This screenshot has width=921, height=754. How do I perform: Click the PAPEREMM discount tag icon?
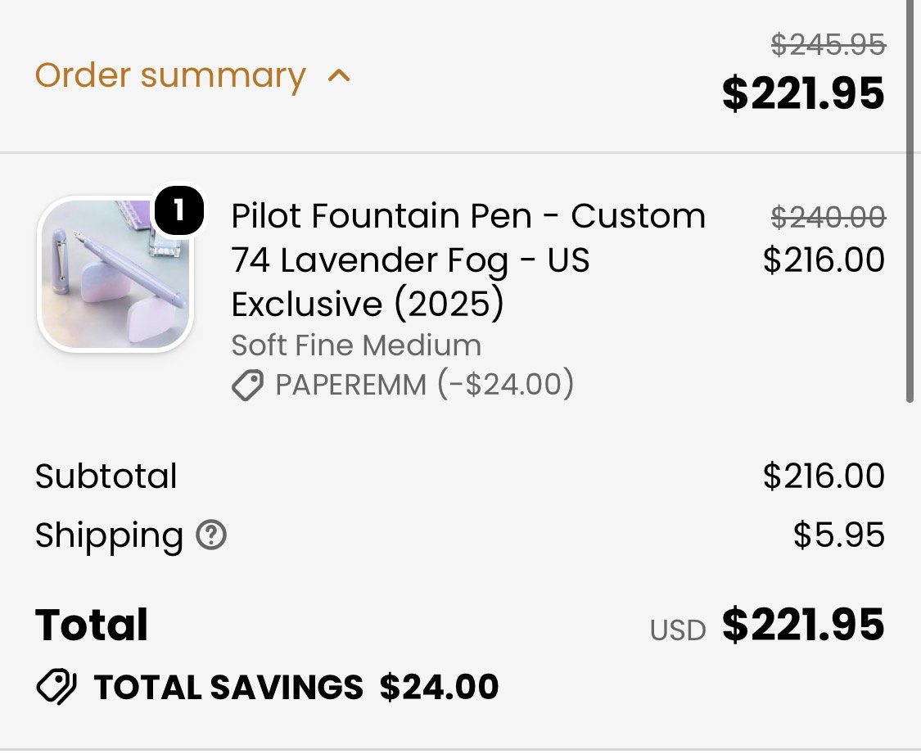click(x=247, y=386)
